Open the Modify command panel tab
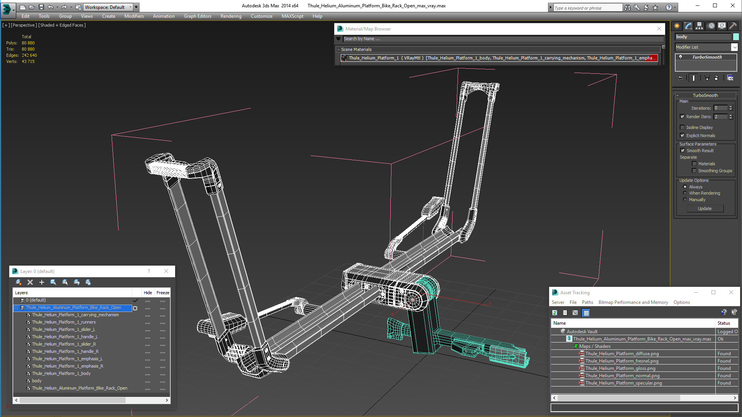The width and height of the screenshot is (742, 417). (x=688, y=26)
